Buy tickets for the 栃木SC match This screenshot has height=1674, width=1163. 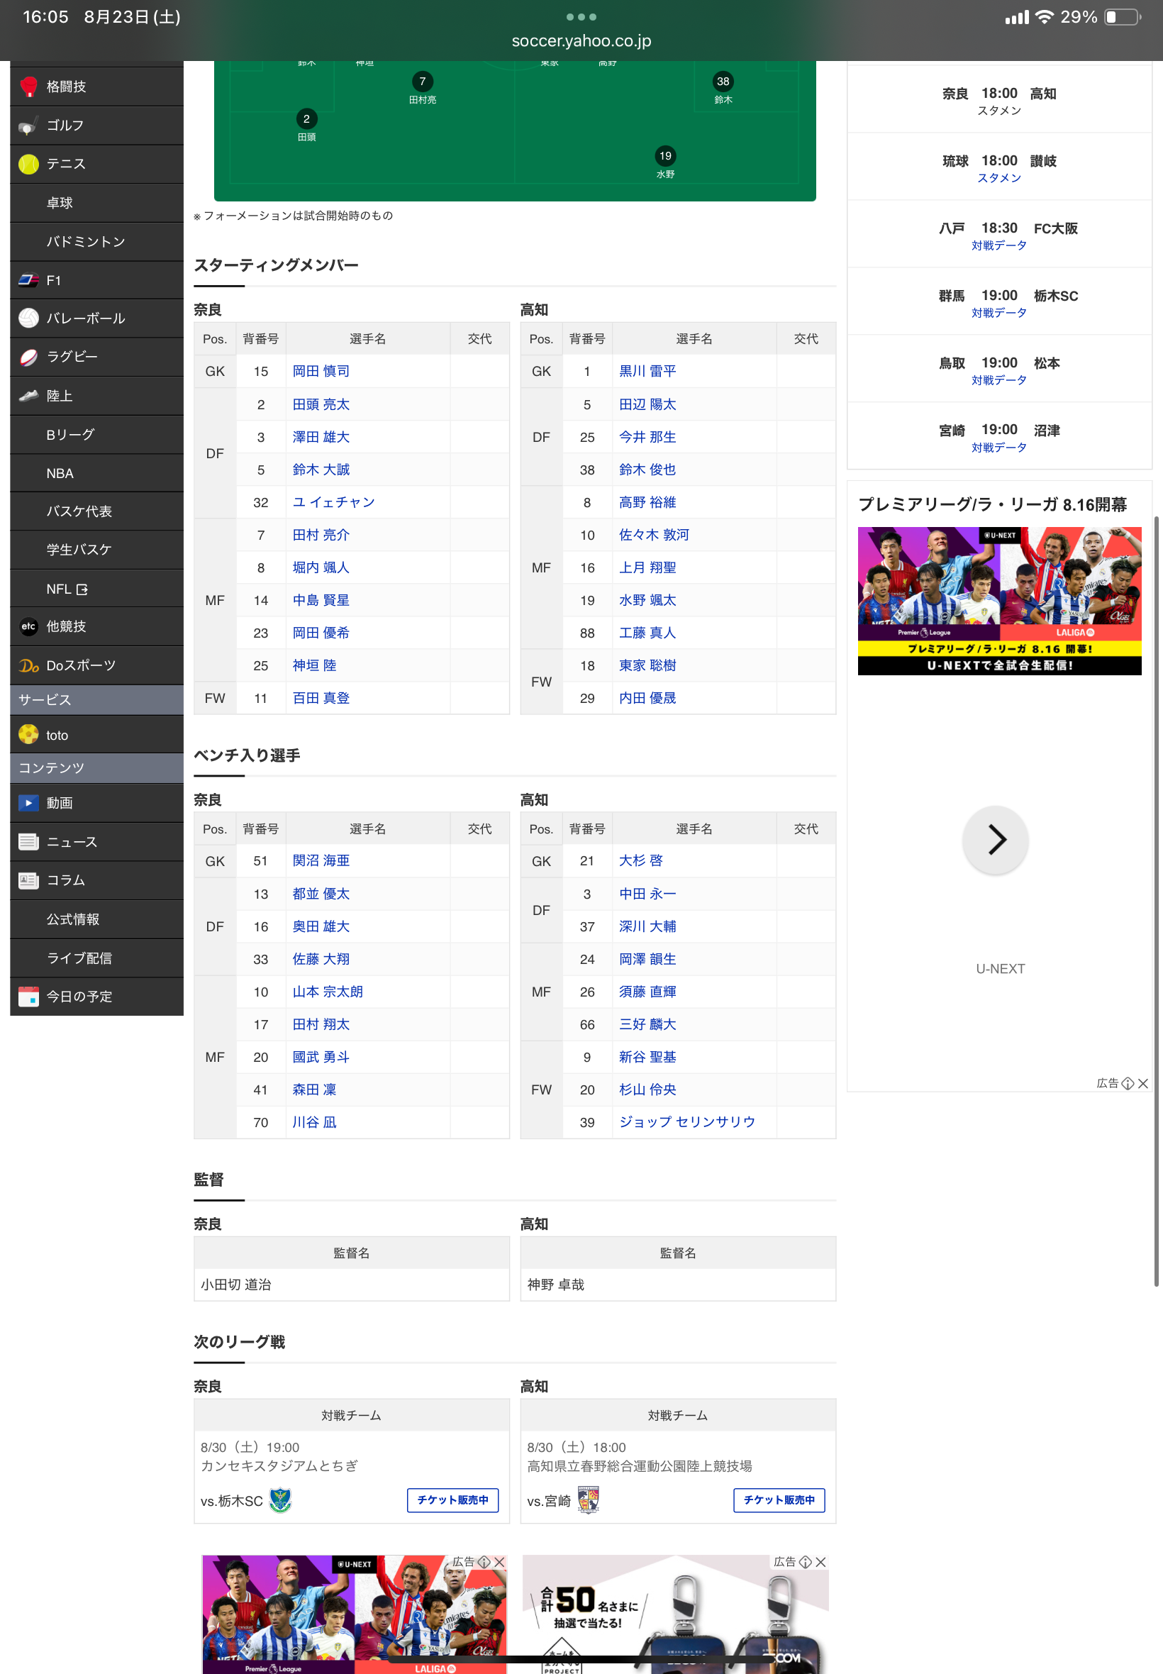pyautogui.click(x=452, y=1499)
